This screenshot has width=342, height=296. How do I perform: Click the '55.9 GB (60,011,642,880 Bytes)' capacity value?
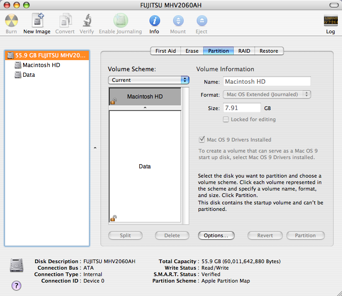[x=241, y=261]
